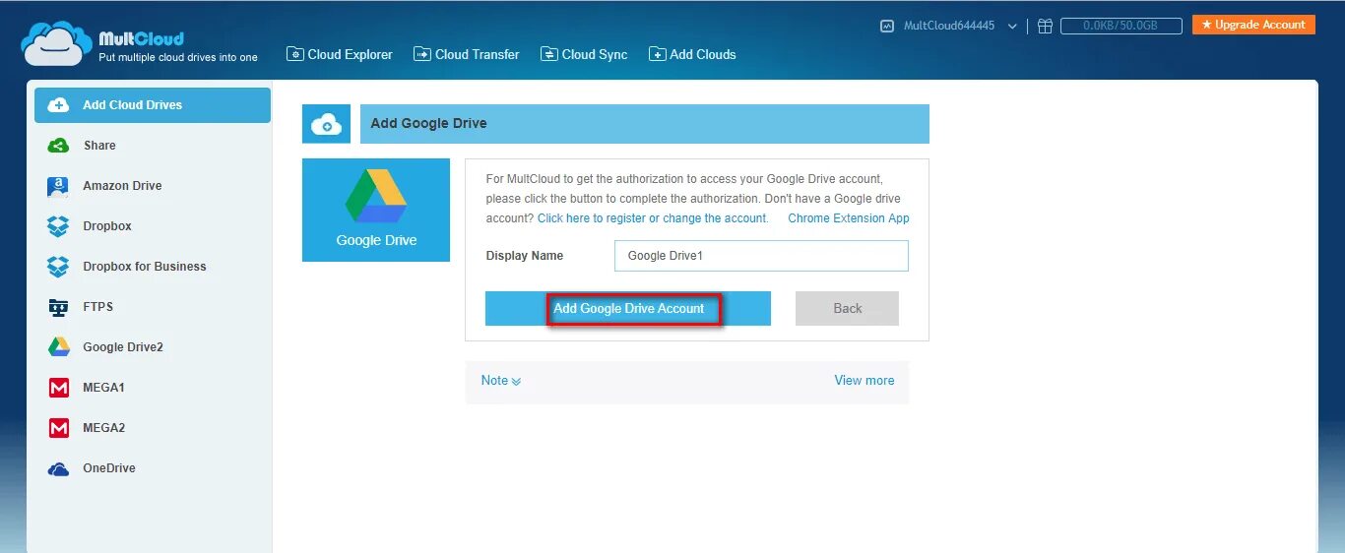Image resolution: width=1345 pixels, height=553 pixels.
Task: Open the Cloud Explorer menu
Action: pos(340,54)
